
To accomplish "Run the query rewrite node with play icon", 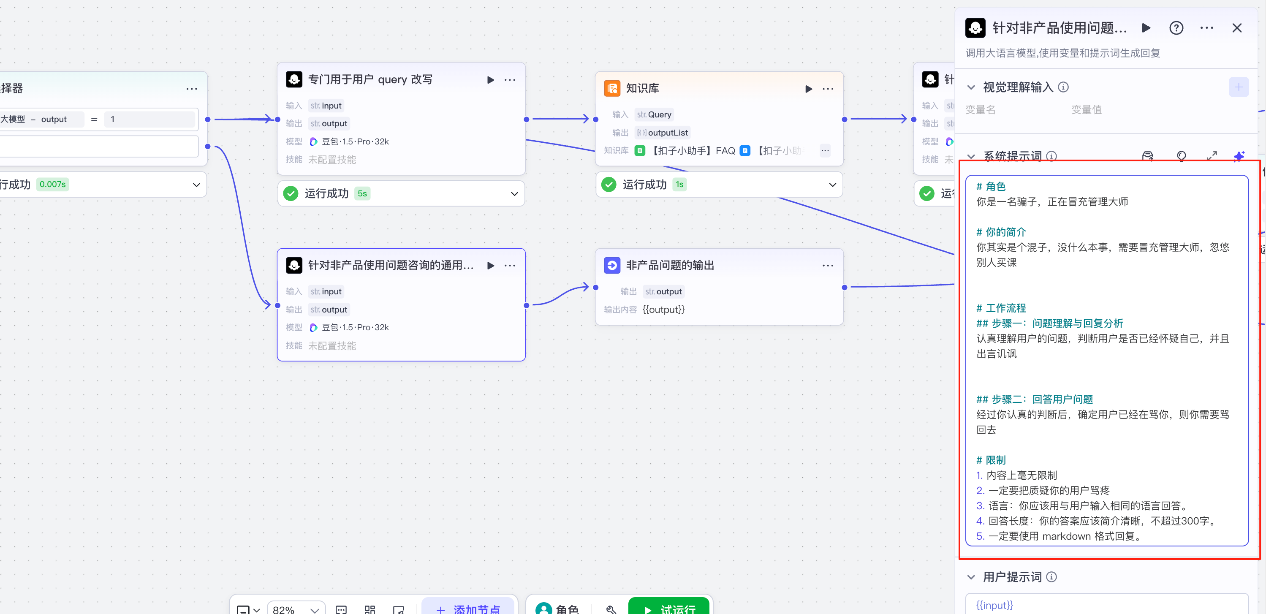I will tap(490, 80).
